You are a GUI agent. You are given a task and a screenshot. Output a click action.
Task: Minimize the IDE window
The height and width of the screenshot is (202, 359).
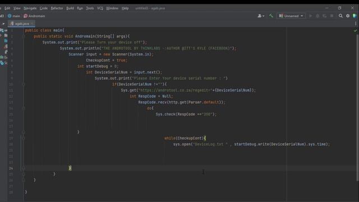point(326,8)
